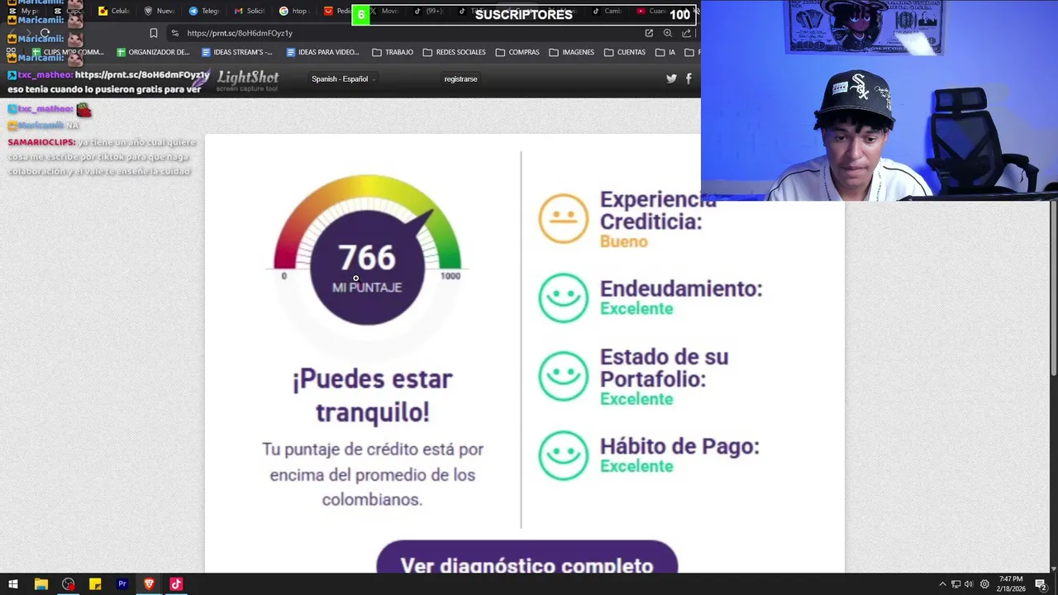
Task: Click the bookmark page icon
Action: click(x=153, y=33)
